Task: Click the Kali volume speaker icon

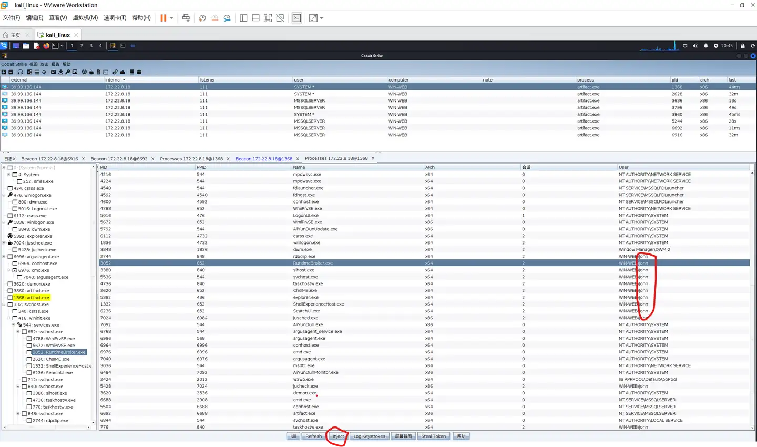Action: (x=695, y=46)
